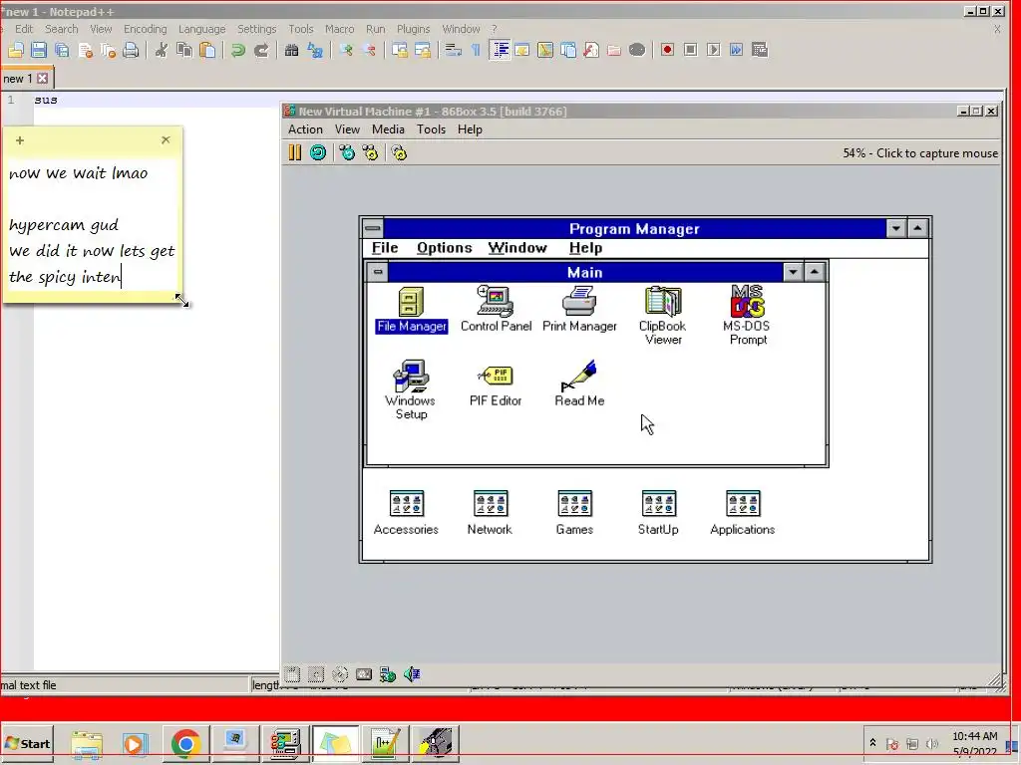Screen dimensions: 1021x765
Task: Open the 86Box View menu
Action: coord(347,129)
